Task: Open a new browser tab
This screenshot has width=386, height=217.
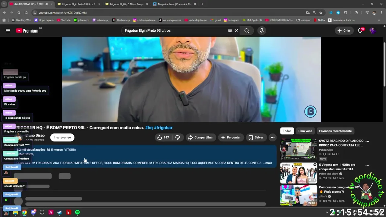Action: point(202,4)
